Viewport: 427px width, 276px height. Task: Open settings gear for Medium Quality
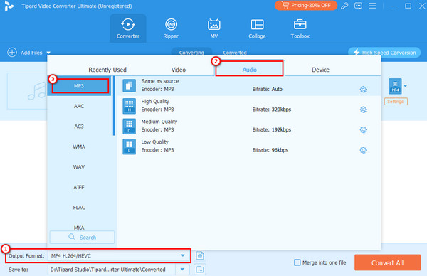click(363, 130)
